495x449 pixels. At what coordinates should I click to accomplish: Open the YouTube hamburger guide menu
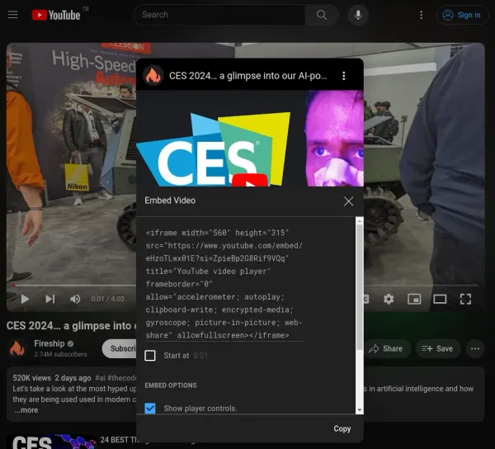pyautogui.click(x=13, y=15)
